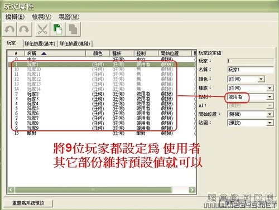Select the 敵對 row numbered 15
279x210 pixels.
[102, 133]
